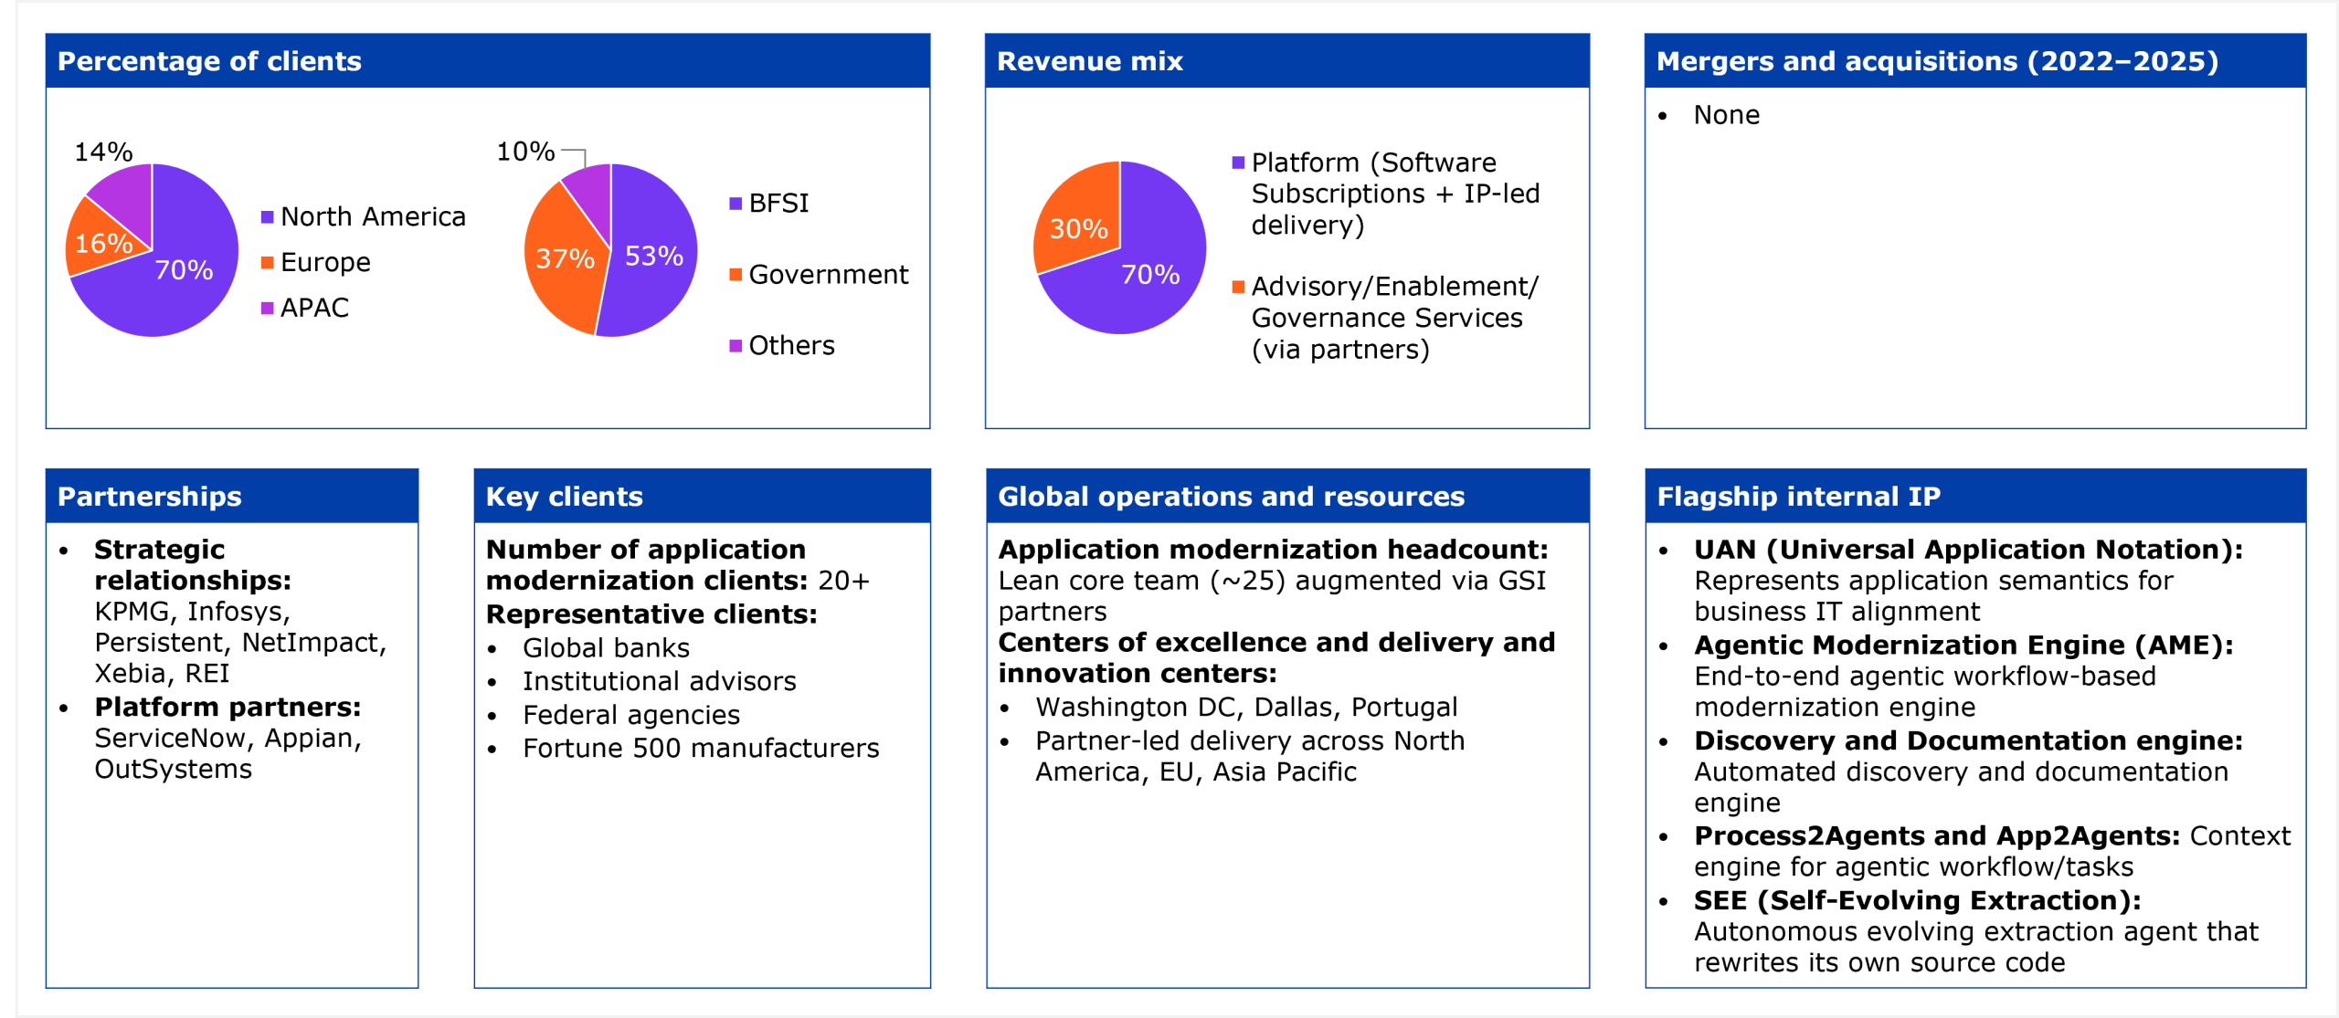Click the Flagship internal IP header
This screenshot has height=1018, width=2339.
[x=1798, y=497]
